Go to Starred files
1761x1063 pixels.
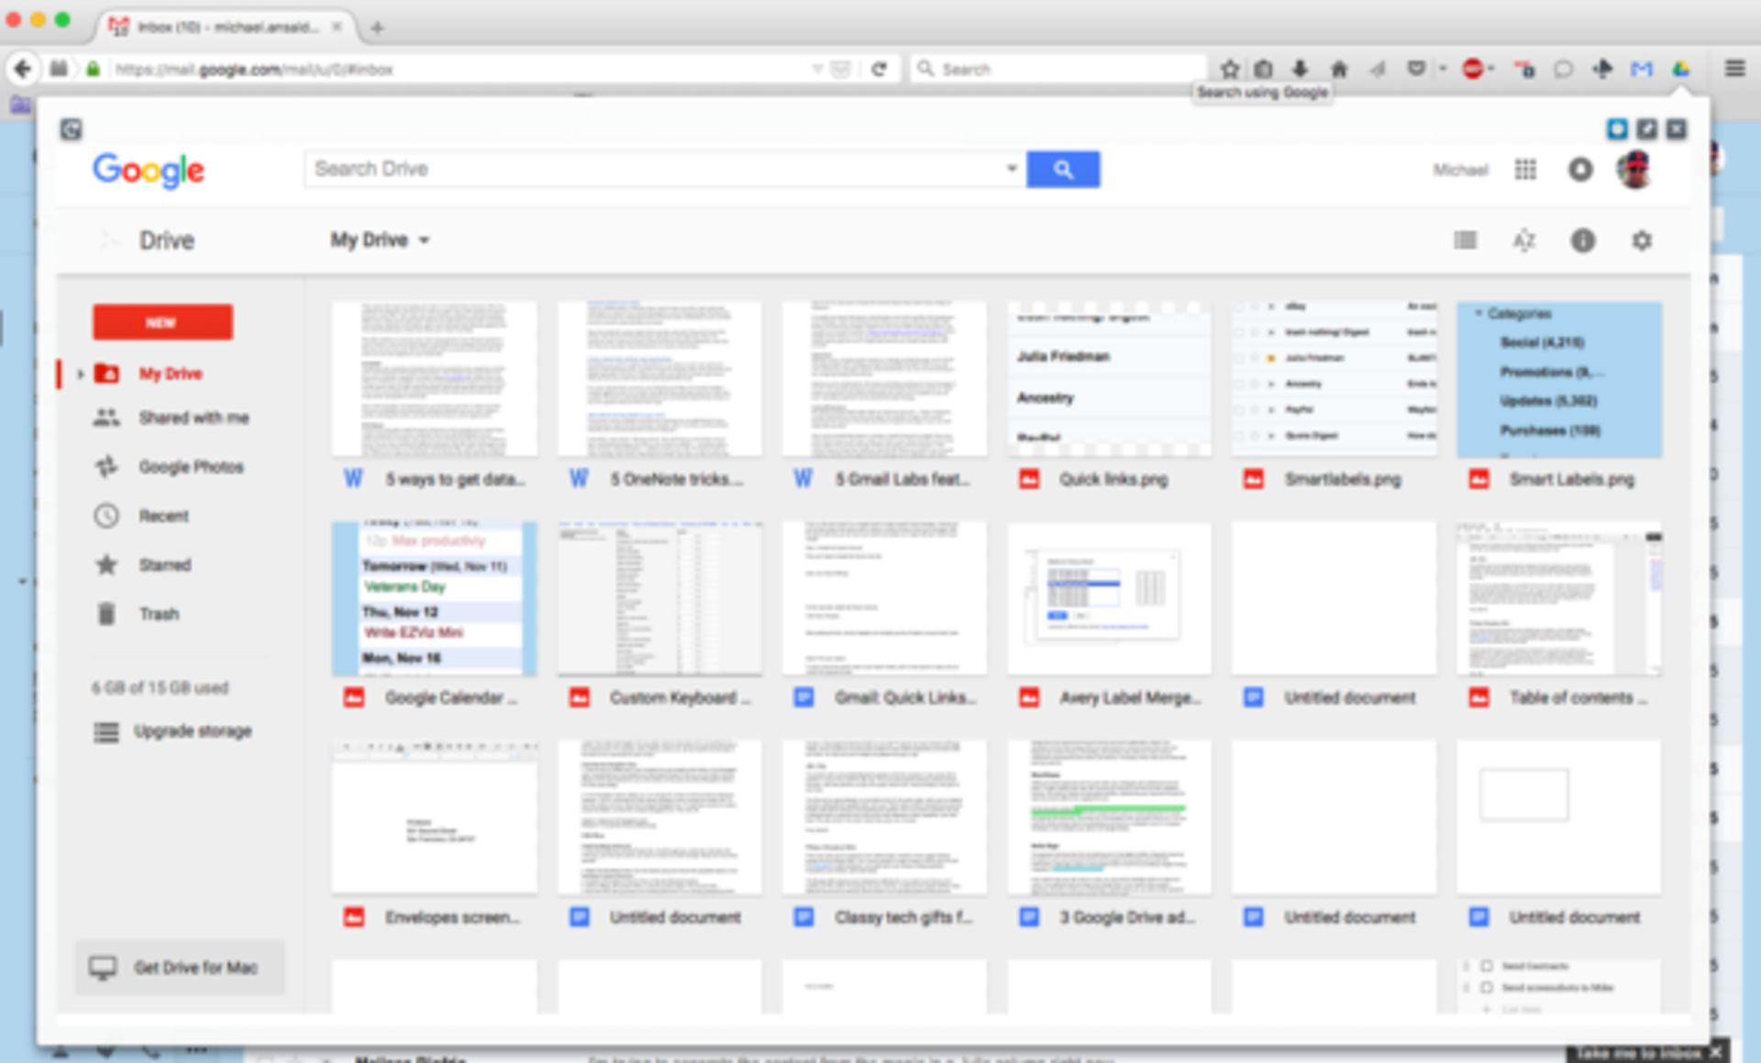tap(164, 565)
